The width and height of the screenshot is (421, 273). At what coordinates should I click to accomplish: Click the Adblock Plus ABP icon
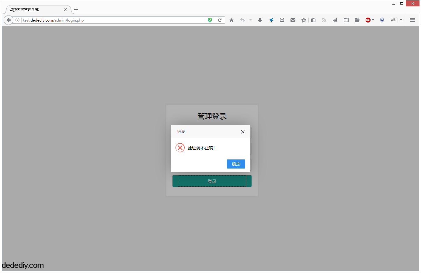click(368, 20)
